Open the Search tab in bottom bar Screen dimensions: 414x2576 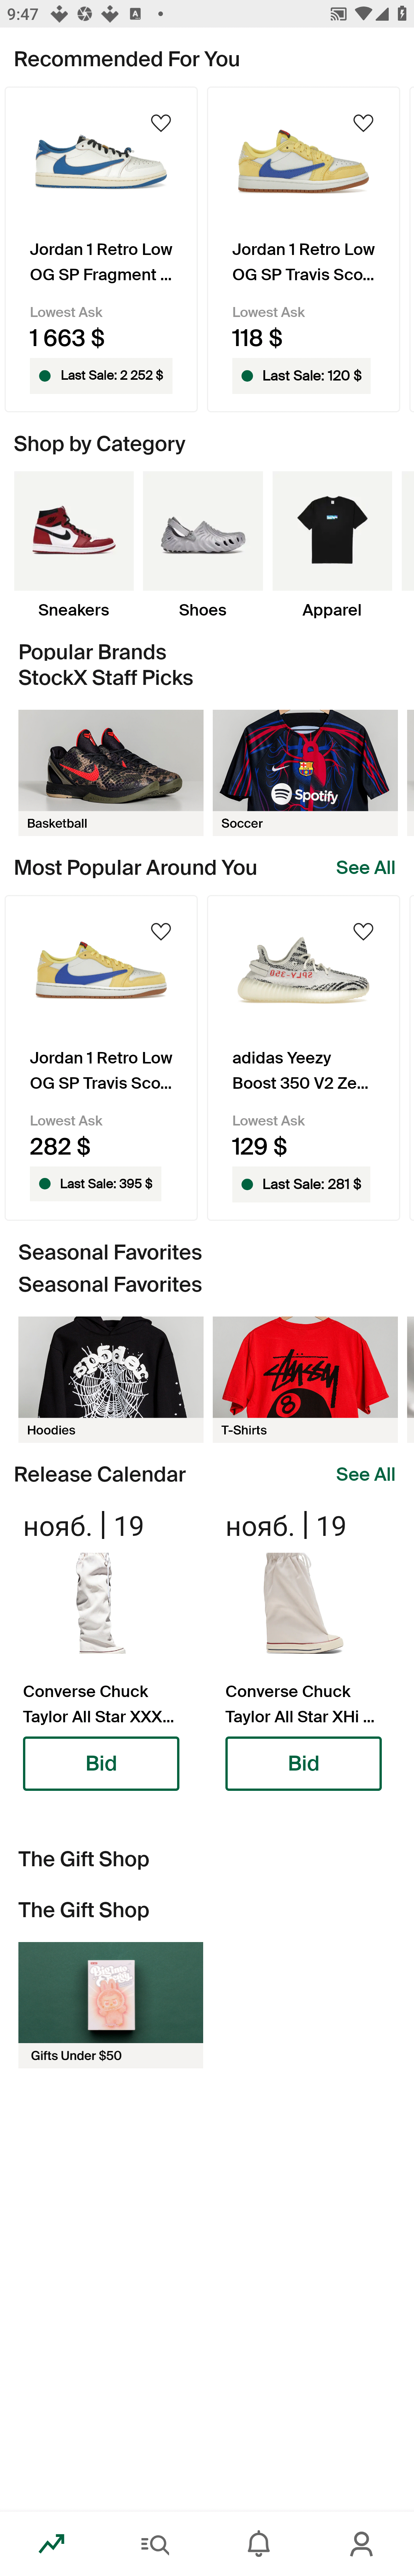coord(155,2542)
